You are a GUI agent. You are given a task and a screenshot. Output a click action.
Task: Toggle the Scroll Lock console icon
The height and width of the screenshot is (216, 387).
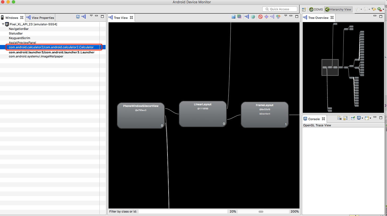pos(345,118)
